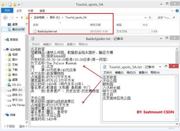This screenshot has height=131, width=180.
Task: Click the search magnifier icon
Action: 174,18
